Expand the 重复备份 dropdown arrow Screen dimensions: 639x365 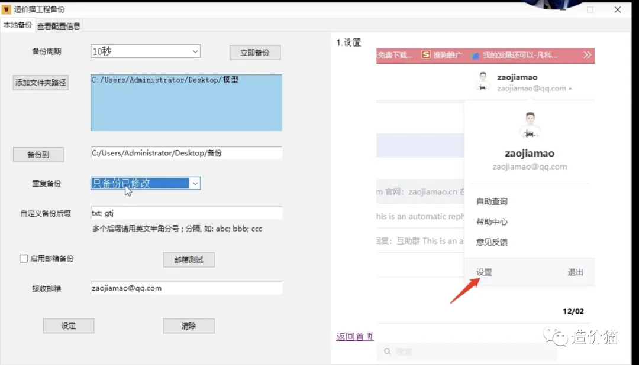click(195, 184)
